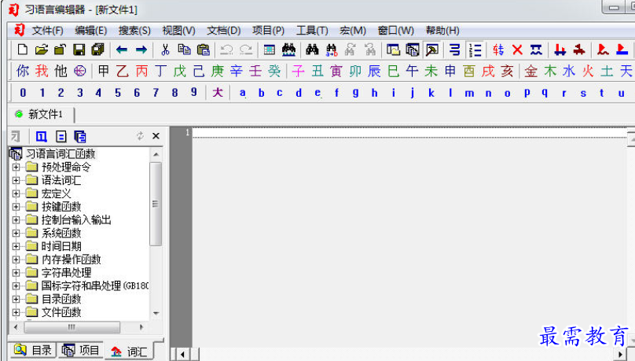Switch to the 词汇 panel tab
Viewport: 635px width, 361px height.
click(x=129, y=352)
